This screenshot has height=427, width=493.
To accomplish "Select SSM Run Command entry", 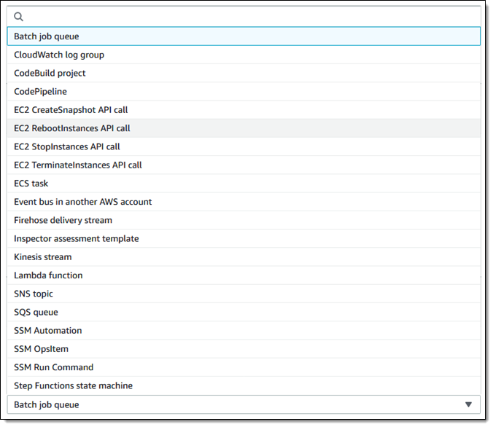I will point(53,367).
